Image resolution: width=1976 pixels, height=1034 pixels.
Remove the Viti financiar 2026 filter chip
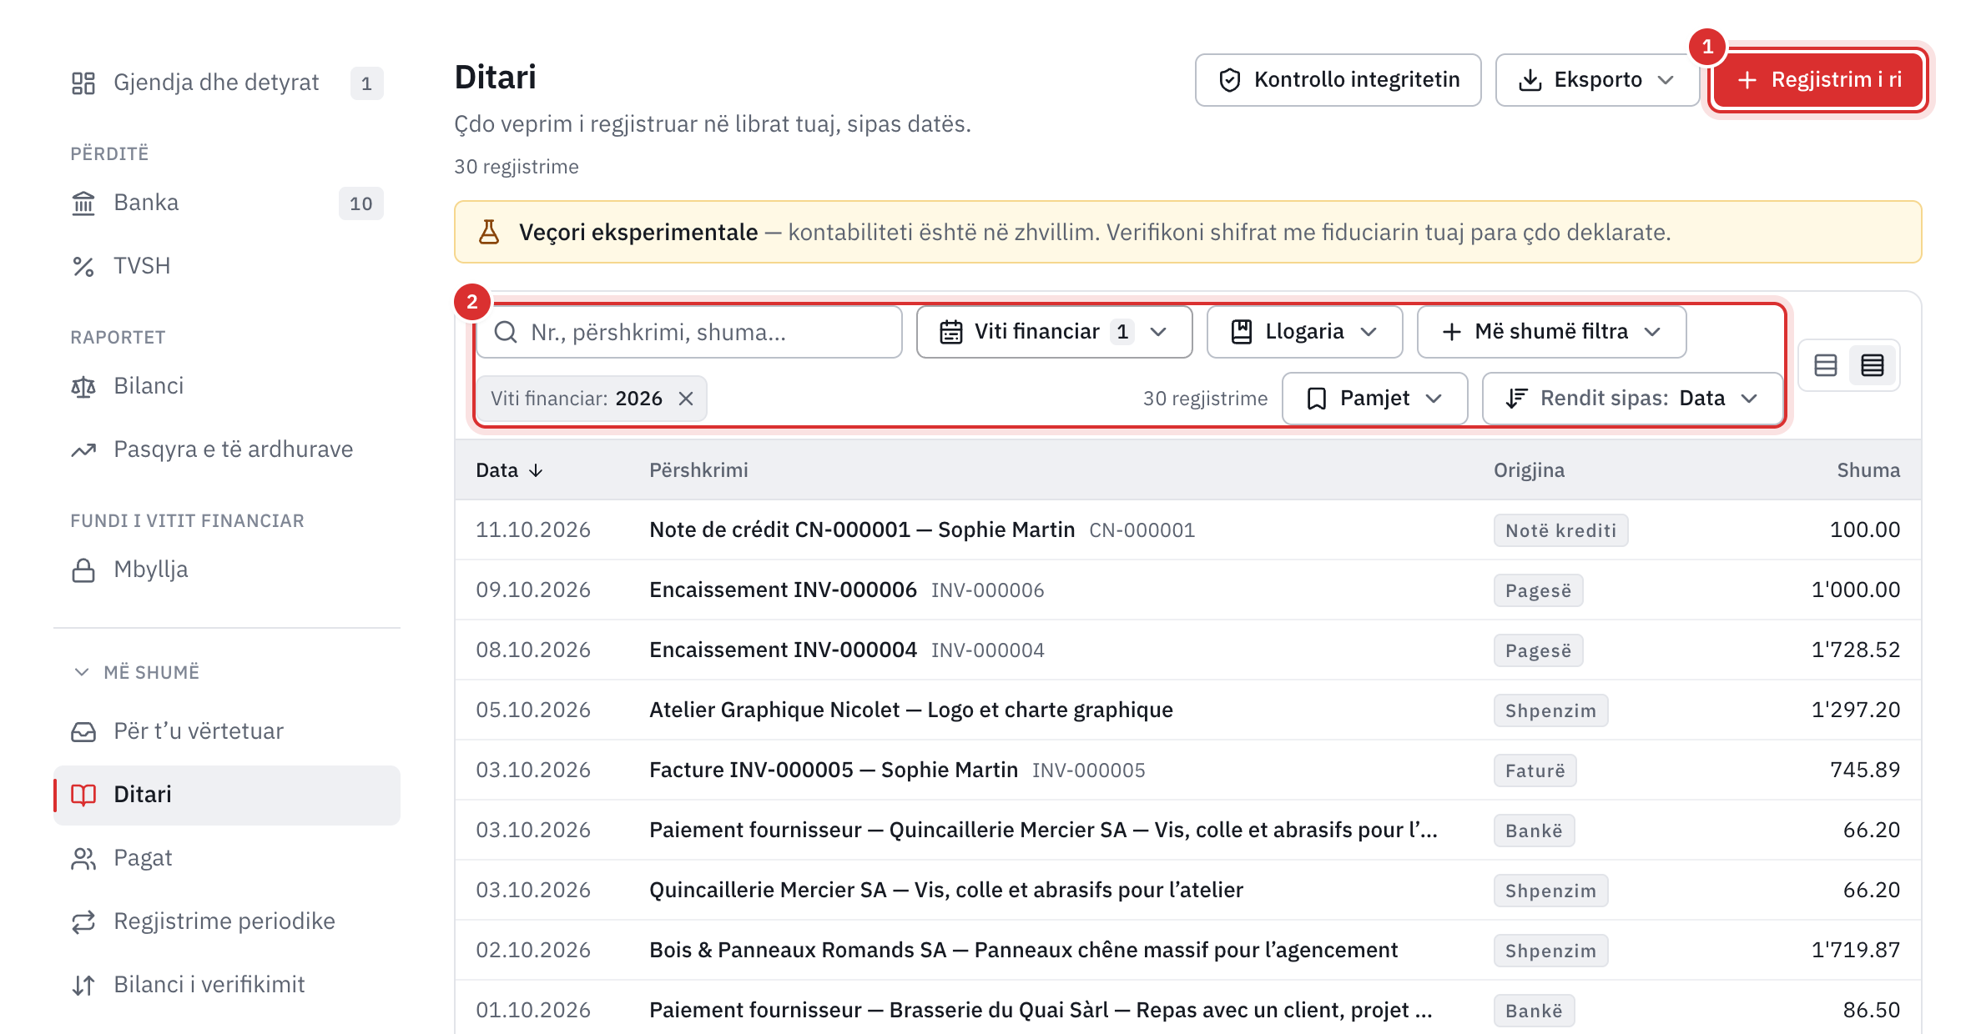tap(686, 399)
